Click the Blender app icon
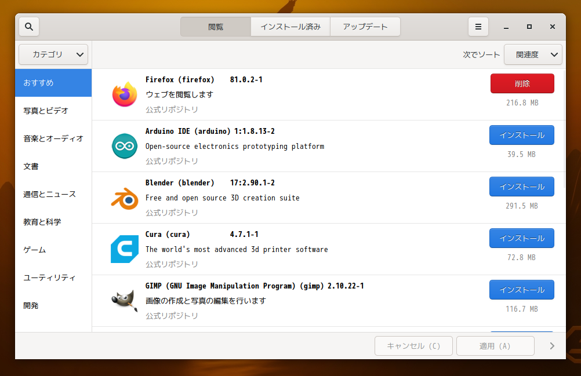Image resolution: width=581 pixels, height=376 pixels. pos(125,198)
